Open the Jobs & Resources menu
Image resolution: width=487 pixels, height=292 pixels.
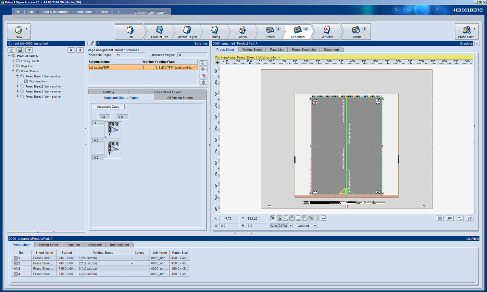click(55, 12)
